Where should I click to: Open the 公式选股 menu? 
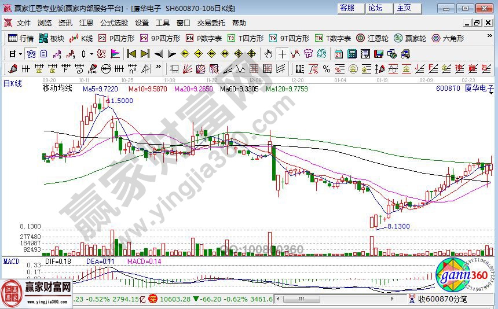click(114, 23)
